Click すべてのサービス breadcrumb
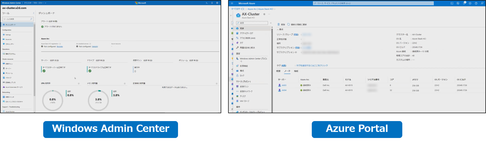This screenshot has height=141, width=486. point(238,9)
